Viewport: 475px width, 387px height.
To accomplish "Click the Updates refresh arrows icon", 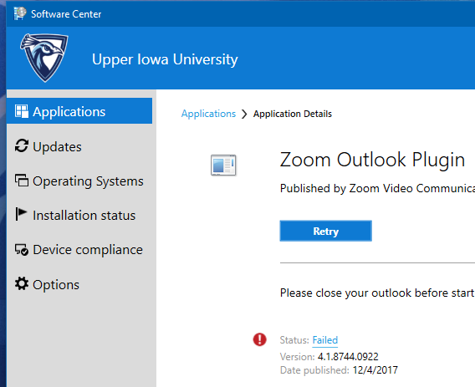I will coord(22,145).
